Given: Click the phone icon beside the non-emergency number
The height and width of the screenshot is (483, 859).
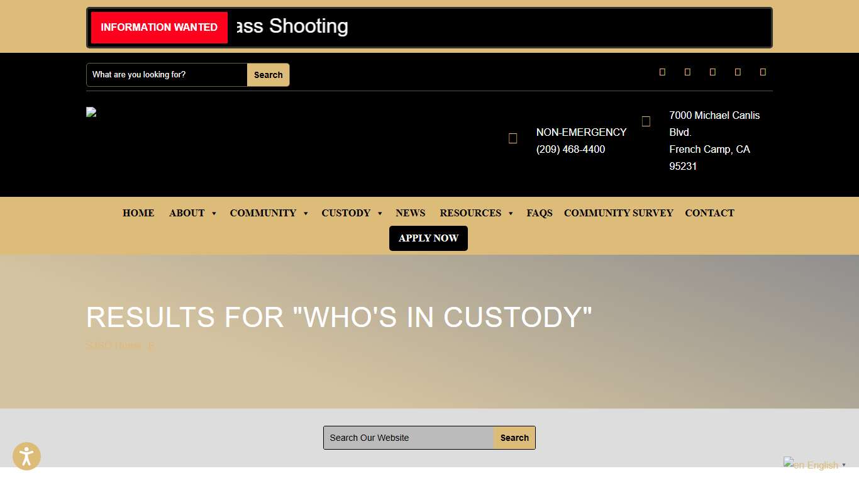Looking at the screenshot, I should (x=513, y=138).
